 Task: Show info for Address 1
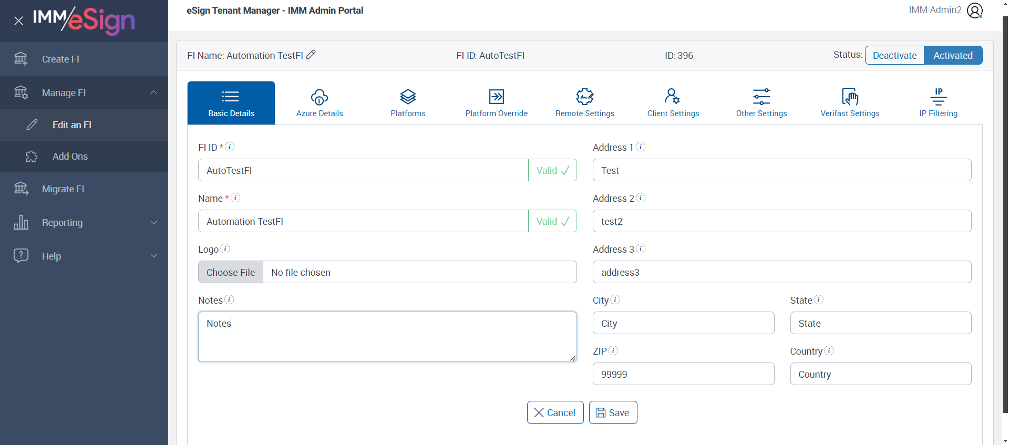[641, 147]
